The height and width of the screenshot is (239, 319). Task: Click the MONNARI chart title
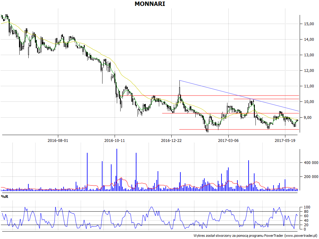coord(150,4)
